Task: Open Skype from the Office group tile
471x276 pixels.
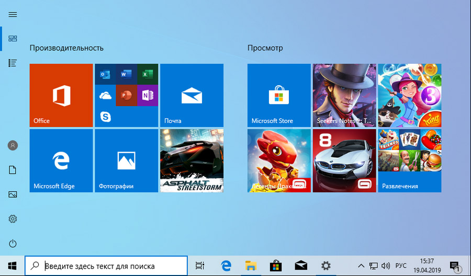Action: [105, 117]
